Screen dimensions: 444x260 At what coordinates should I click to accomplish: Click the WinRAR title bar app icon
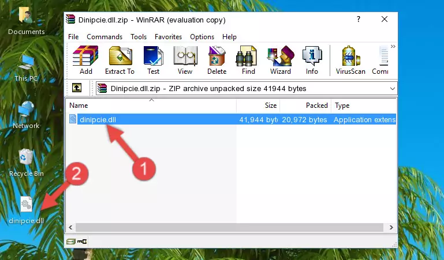click(x=70, y=19)
